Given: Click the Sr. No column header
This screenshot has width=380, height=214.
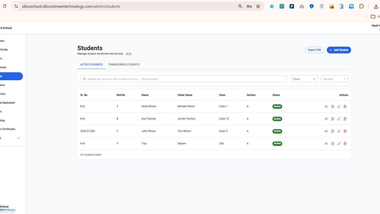Looking at the screenshot, I should (84, 95).
